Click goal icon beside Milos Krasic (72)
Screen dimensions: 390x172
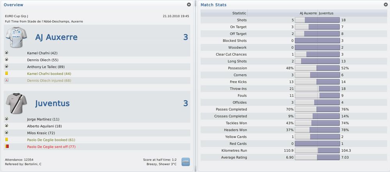point(7,133)
